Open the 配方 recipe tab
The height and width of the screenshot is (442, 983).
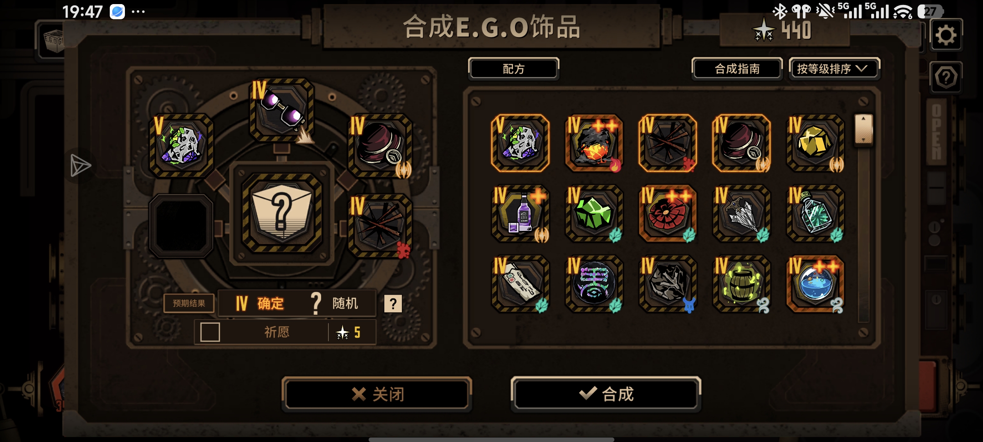coord(514,69)
